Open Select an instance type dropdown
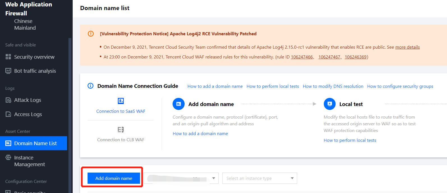This screenshot has height=193, width=447. pos(260,178)
